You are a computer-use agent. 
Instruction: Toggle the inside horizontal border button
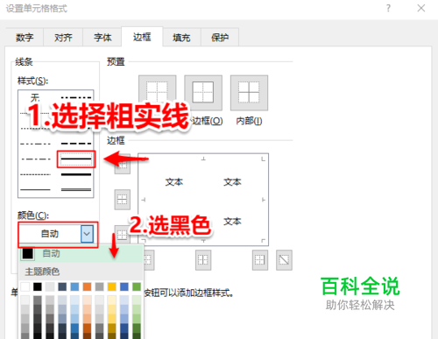(x=122, y=200)
